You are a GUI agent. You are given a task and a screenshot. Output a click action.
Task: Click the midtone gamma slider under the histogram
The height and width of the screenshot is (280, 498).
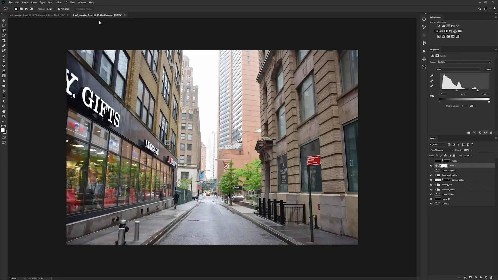(457, 90)
